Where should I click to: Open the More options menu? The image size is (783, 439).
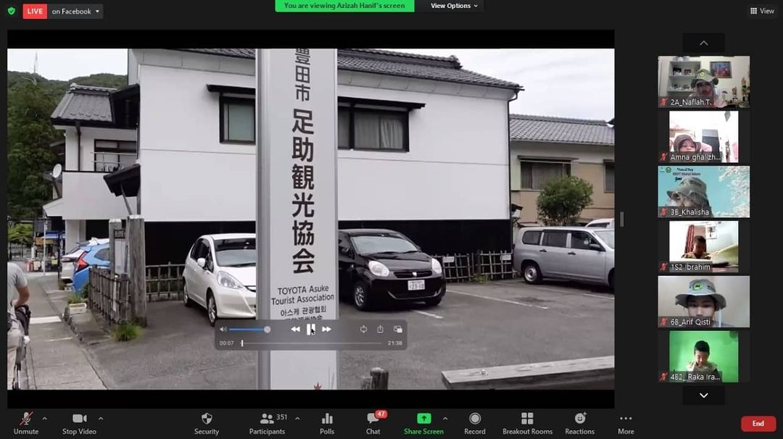(626, 423)
